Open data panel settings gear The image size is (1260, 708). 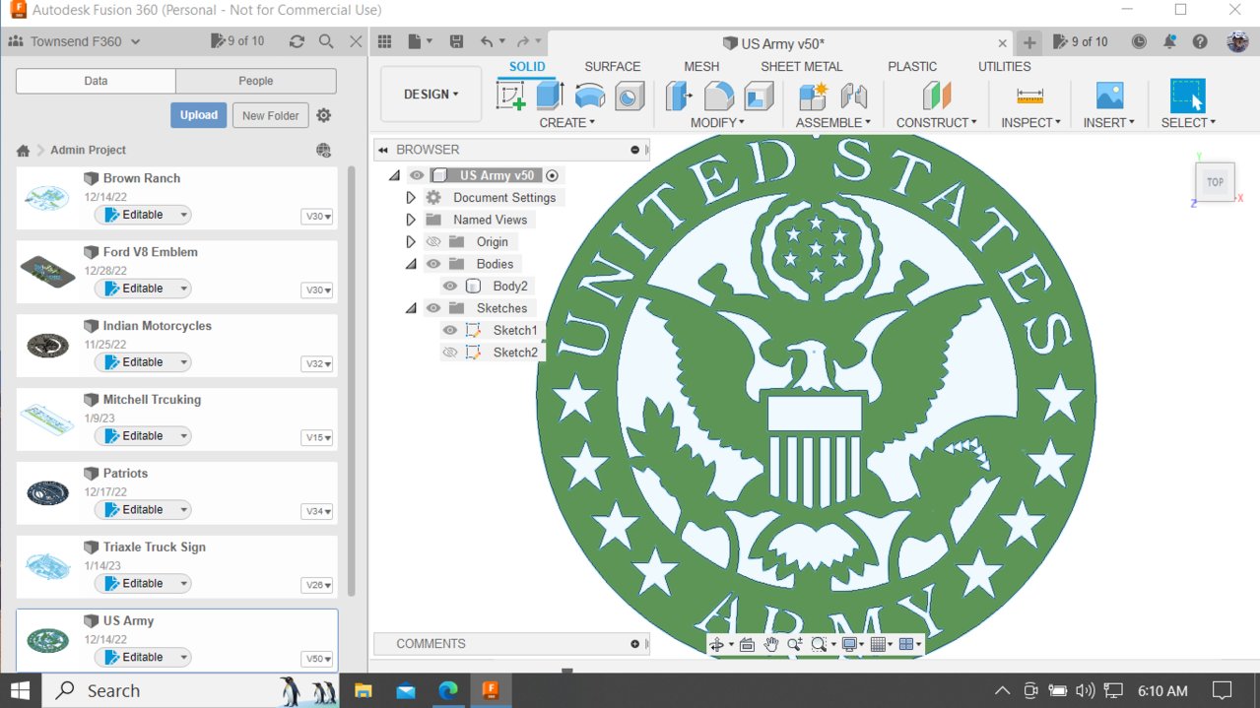tap(324, 115)
